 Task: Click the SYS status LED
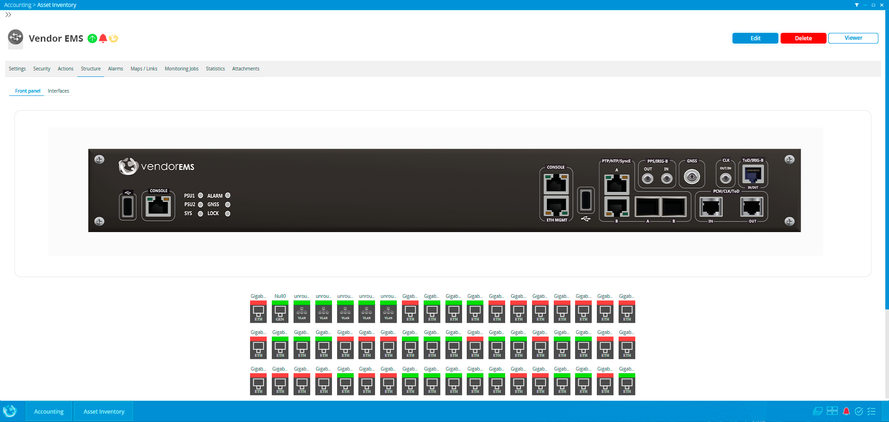(200, 214)
